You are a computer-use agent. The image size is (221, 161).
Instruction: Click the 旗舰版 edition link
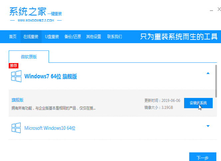click(x=18, y=100)
